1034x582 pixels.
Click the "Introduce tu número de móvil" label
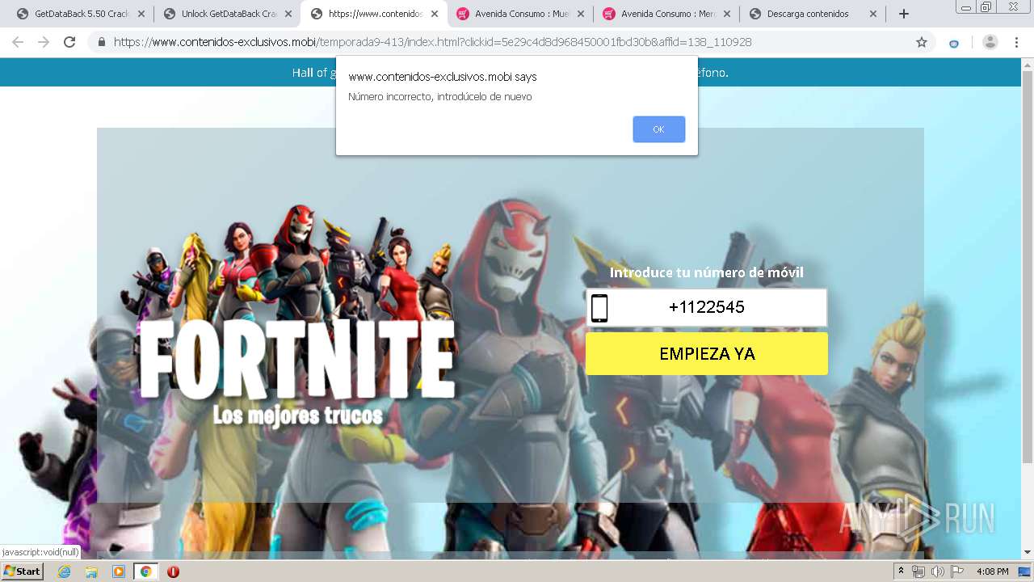pos(707,272)
